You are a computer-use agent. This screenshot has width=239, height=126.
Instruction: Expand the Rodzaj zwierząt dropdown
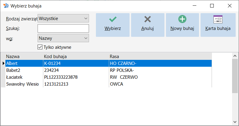pos(63,18)
